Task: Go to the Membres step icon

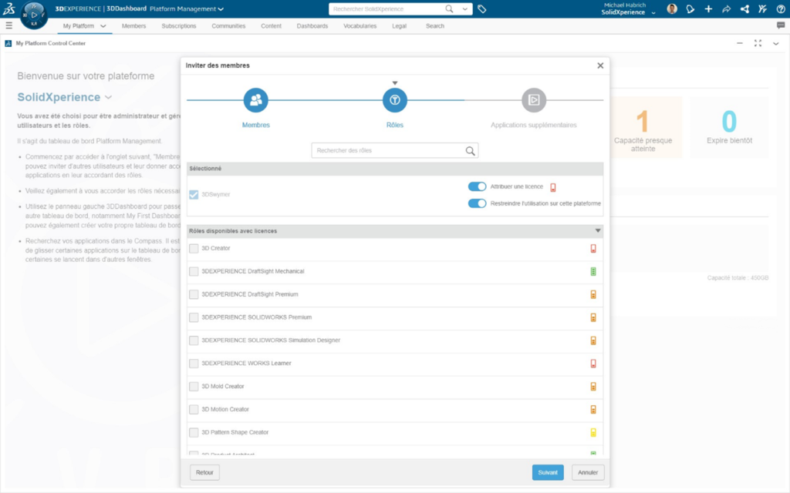Action: coord(256,100)
